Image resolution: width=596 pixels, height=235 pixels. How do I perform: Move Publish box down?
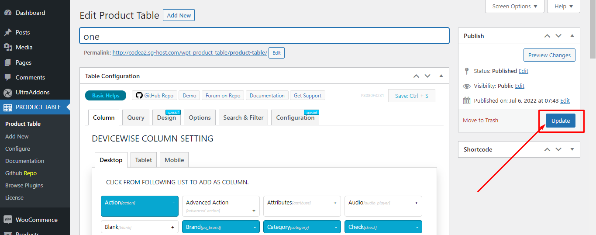(x=558, y=36)
